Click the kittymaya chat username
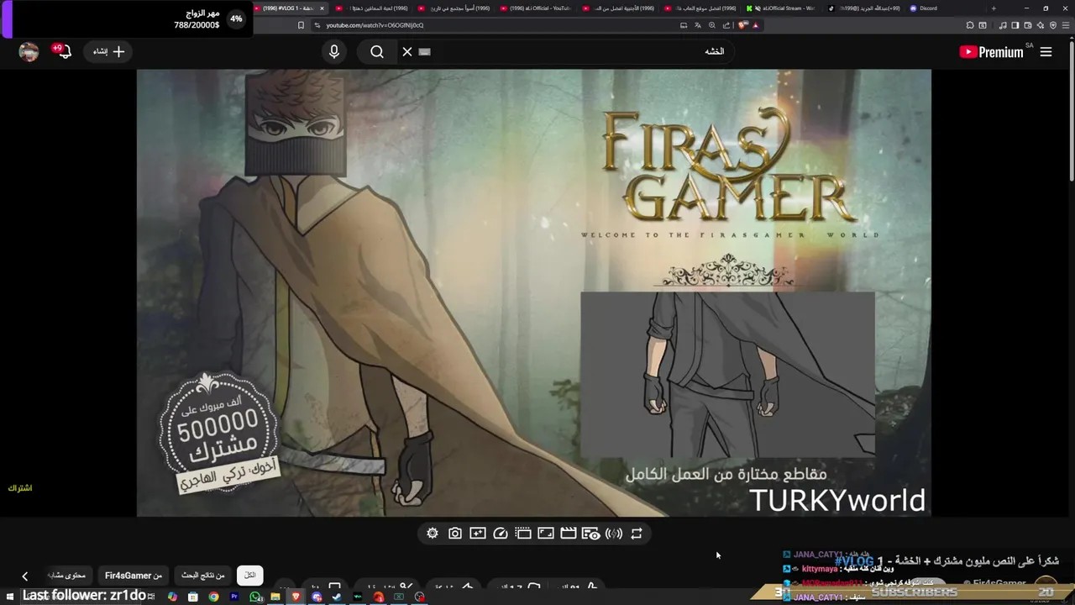1075x605 pixels. 820,569
